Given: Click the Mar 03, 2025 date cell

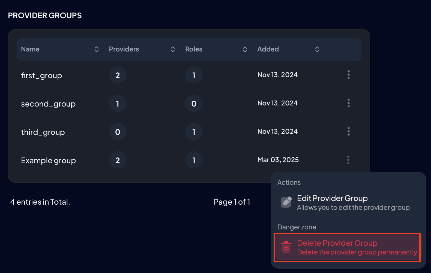Looking at the screenshot, I should click(278, 160).
